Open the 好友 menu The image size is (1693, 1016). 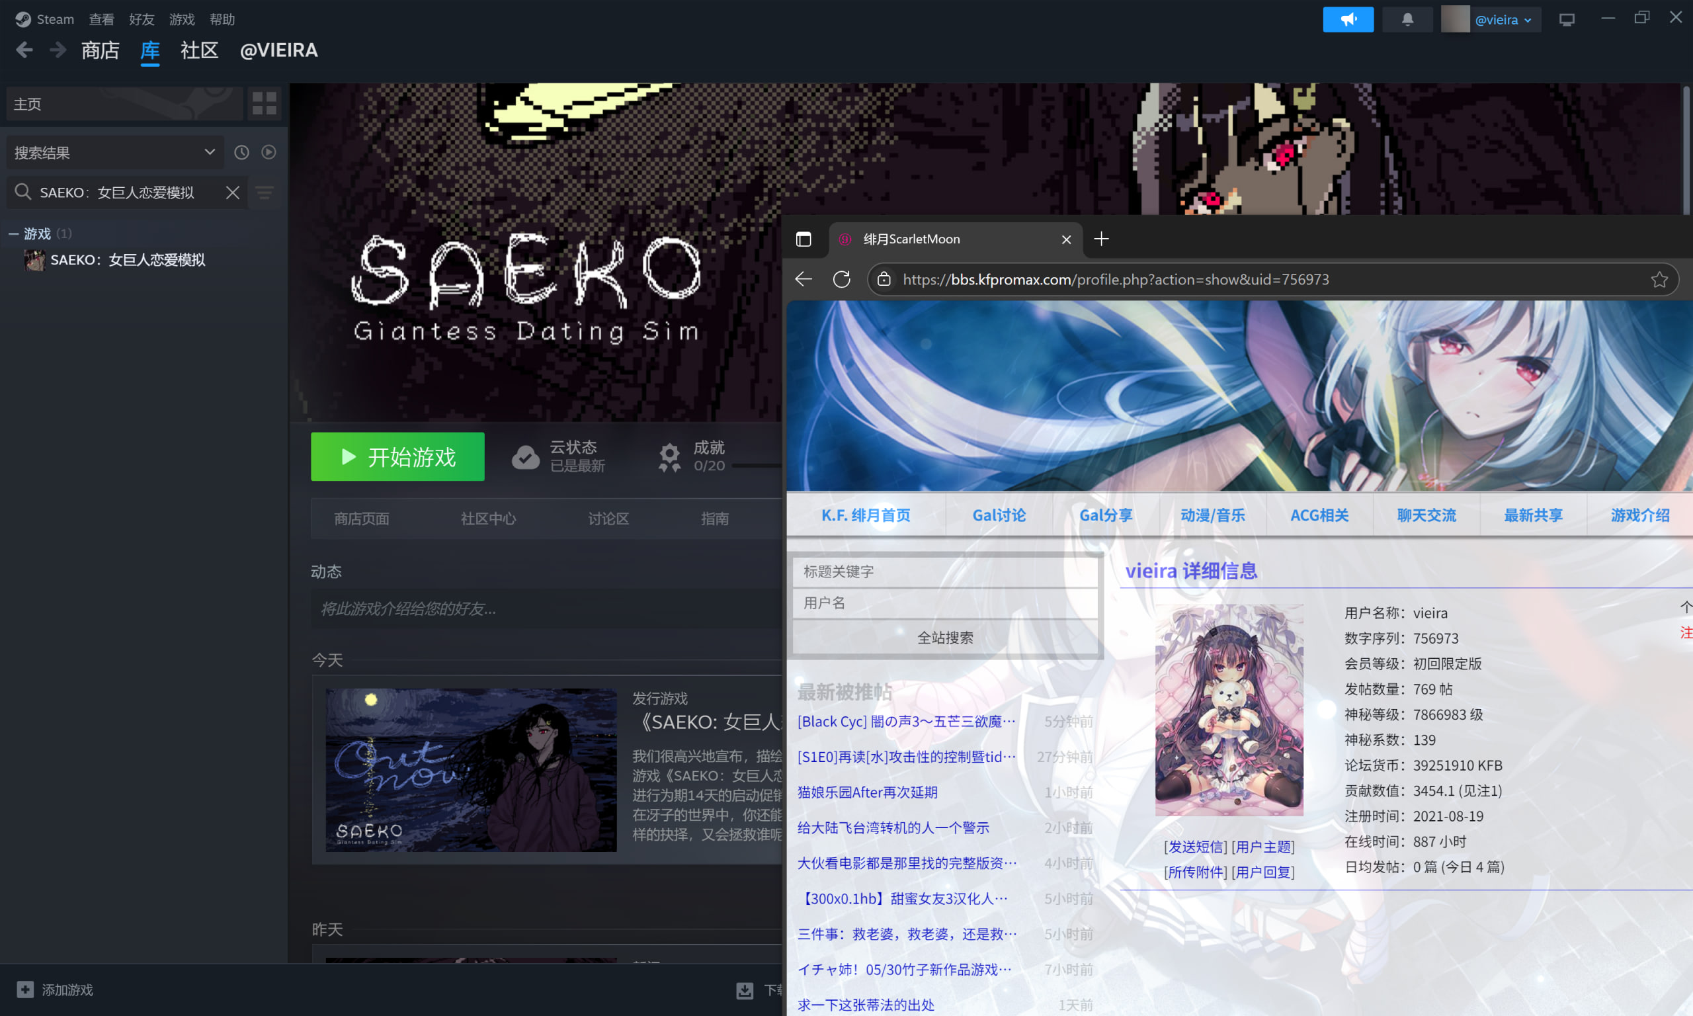pos(142,19)
